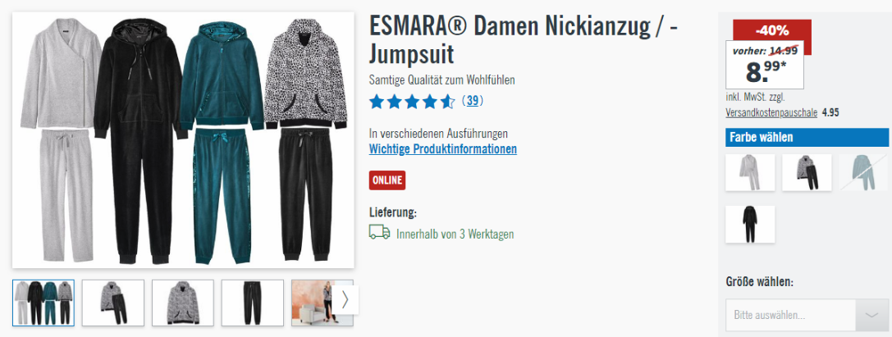
Task: Select the black pants thumbnail
Action: (x=253, y=303)
